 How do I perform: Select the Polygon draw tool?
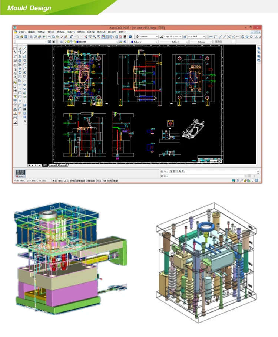click(x=25, y=60)
